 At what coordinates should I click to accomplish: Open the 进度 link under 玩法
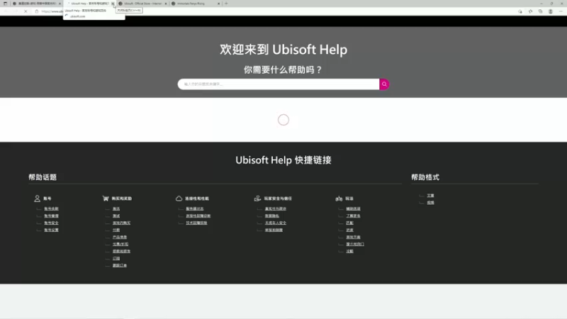pyautogui.click(x=349, y=230)
